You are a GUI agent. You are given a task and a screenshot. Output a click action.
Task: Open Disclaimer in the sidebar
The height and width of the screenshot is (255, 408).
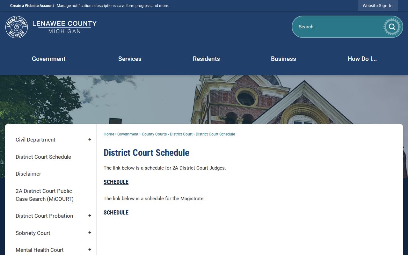(28, 174)
